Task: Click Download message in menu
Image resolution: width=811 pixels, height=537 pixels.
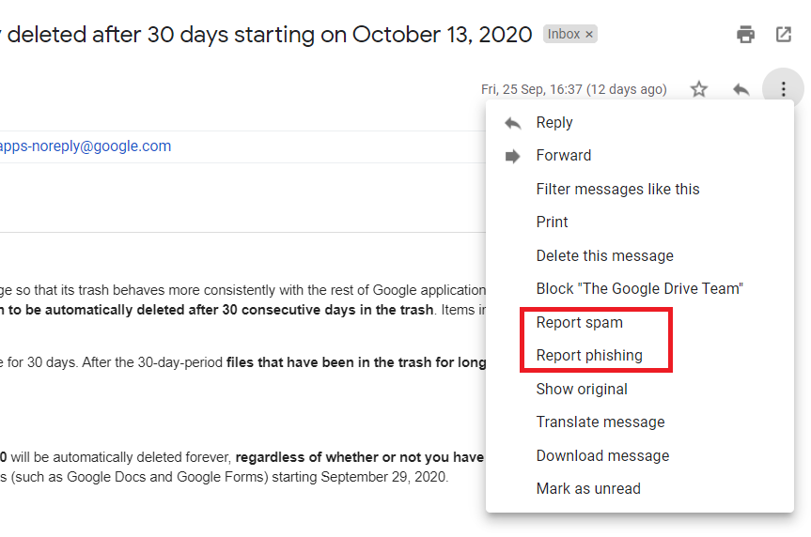Action: click(x=602, y=456)
